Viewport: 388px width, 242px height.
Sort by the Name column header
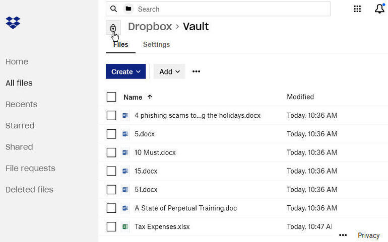[133, 97]
